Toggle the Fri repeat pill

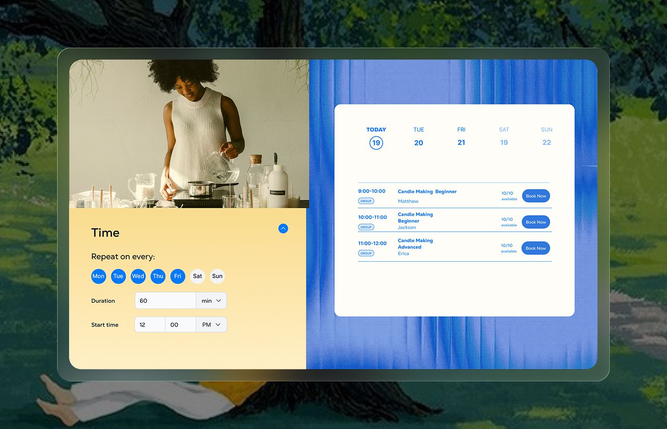click(177, 276)
